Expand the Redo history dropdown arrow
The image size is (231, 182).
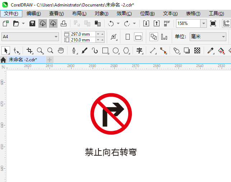(134, 23)
